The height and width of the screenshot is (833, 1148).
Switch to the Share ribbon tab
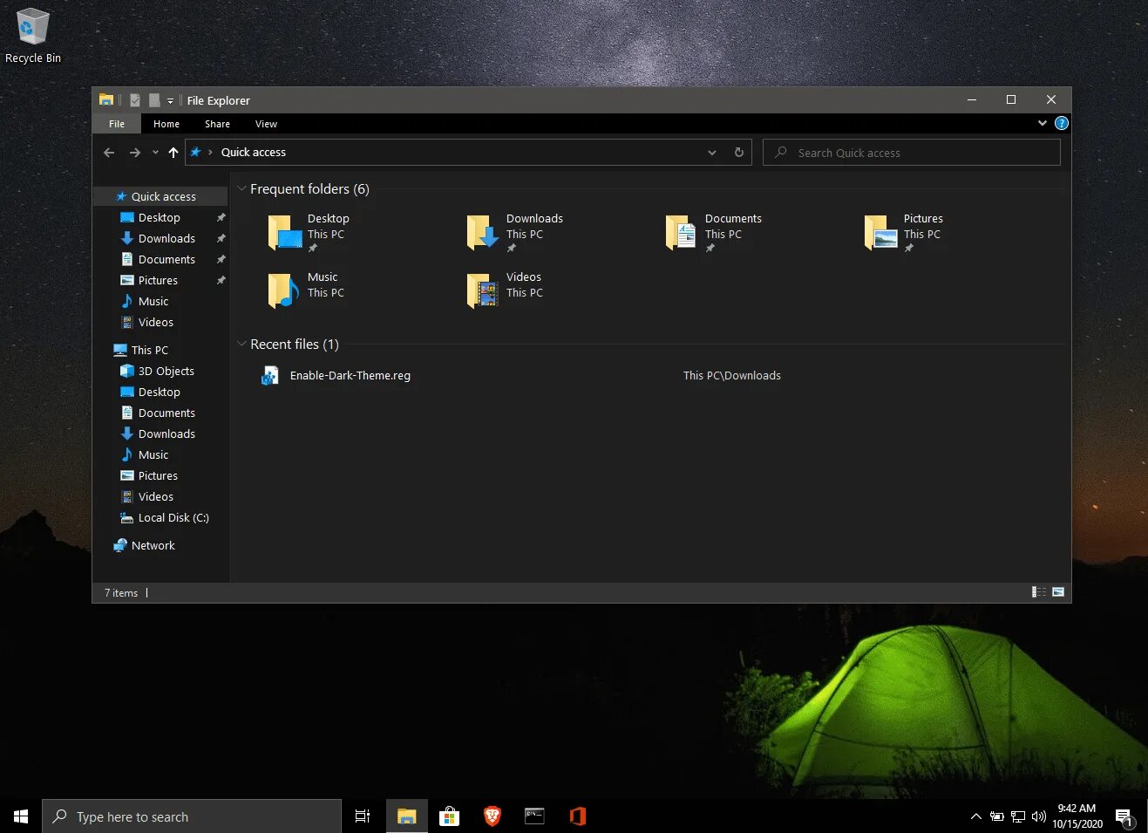[217, 124]
